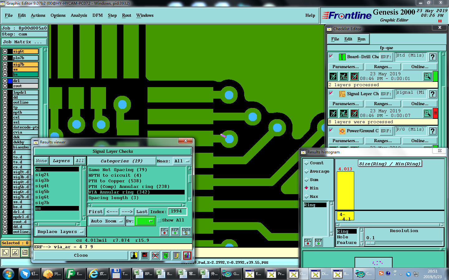Viewport: 449px width, 280px height.
Task: Click the First result button
Action: coord(95,212)
